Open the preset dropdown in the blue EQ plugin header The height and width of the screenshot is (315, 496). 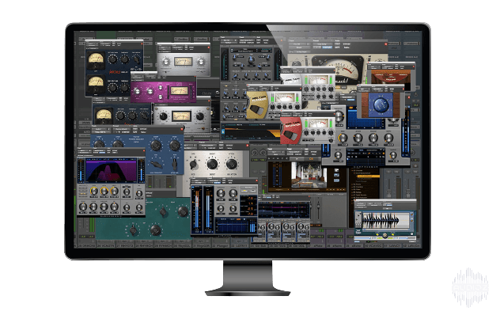(121, 129)
